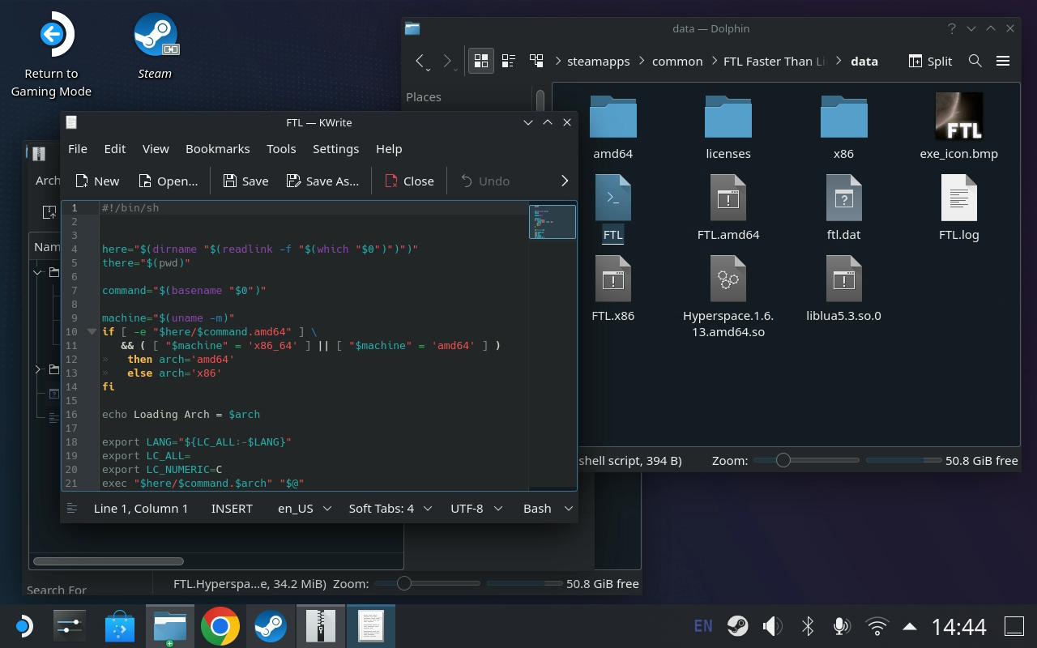Switch Dolphin to Icons view mode

pyautogui.click(x=481, y=61)
